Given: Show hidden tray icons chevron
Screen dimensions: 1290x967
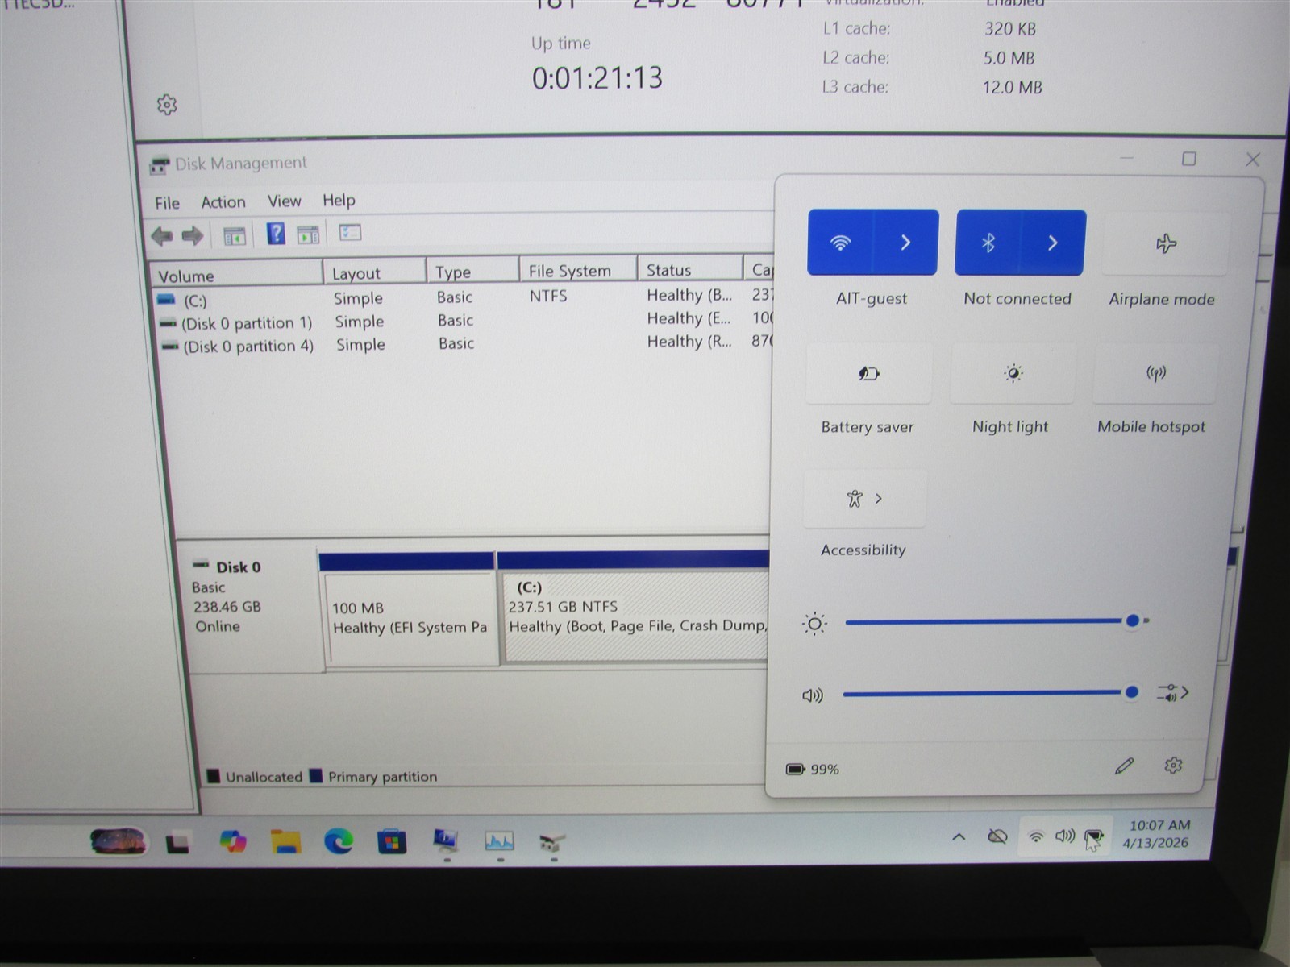Looking at the screenshot, I should coord(959,837).
